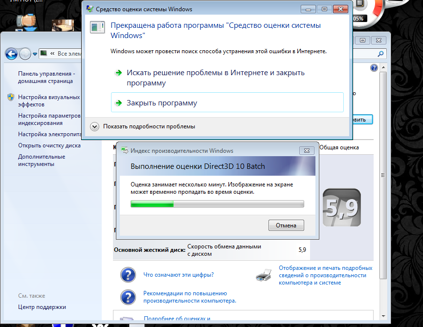Open Настройка визуальных эффектов link

[x=49, y=101]
